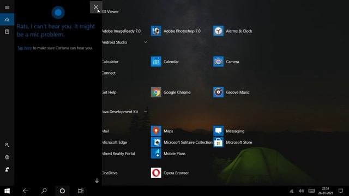Image resolution: width=349 pixels, height=196 pixels.
Task: Click the Cortana taskbar button
Action: point(62,191)
